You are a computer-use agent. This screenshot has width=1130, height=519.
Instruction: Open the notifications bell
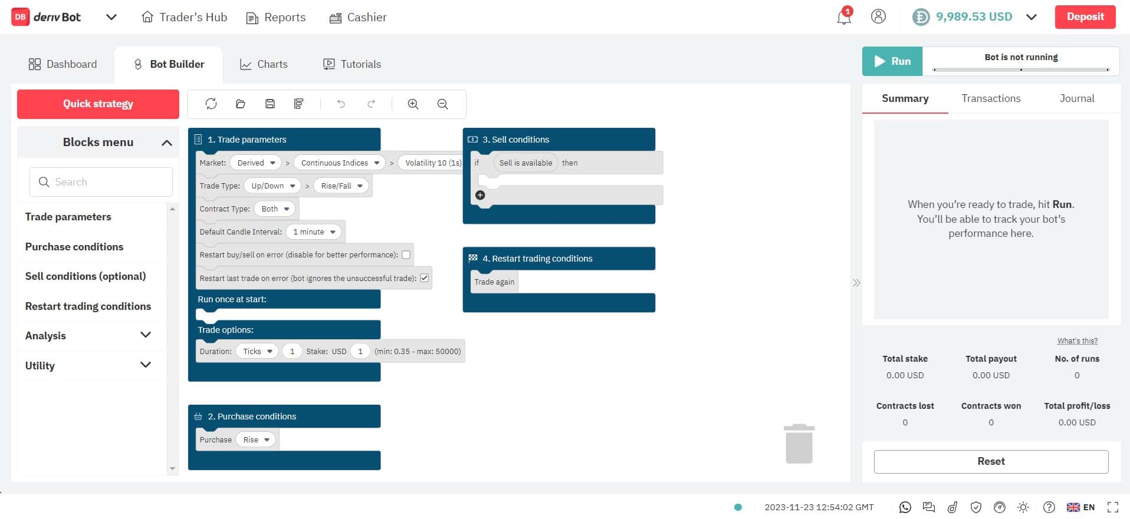843,16
